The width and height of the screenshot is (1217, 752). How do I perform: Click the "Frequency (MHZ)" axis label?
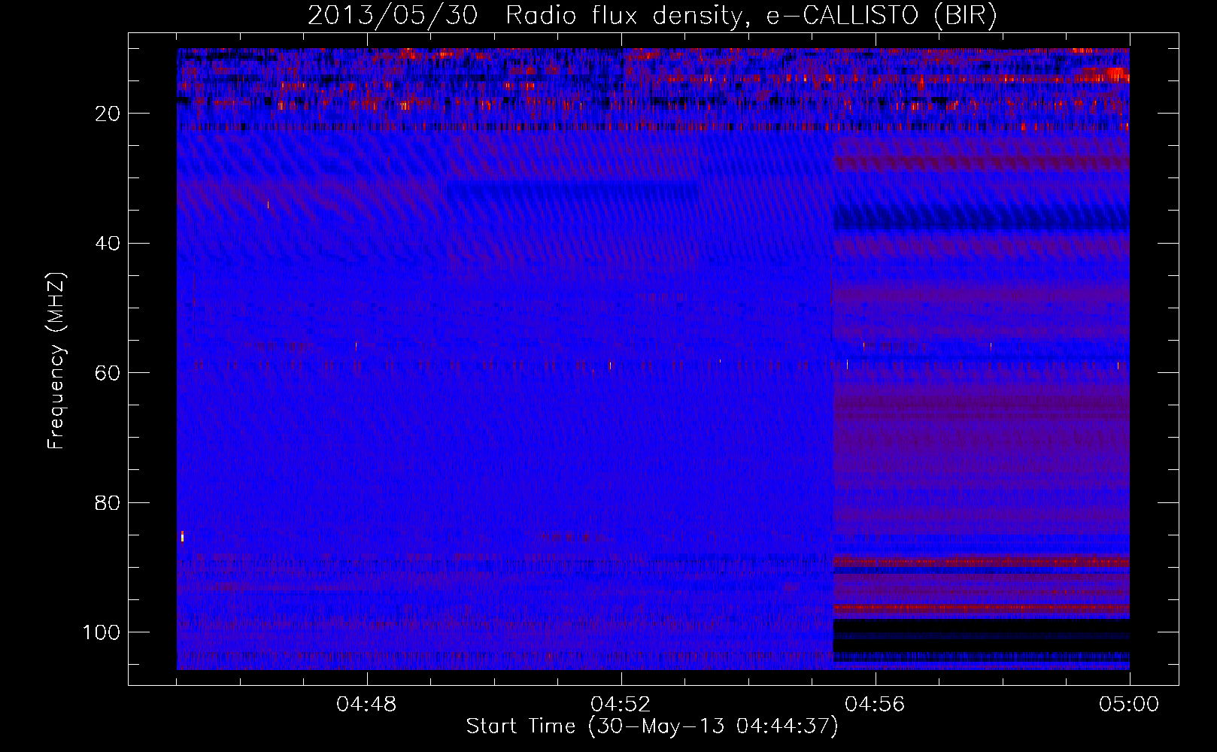point(56,360)
